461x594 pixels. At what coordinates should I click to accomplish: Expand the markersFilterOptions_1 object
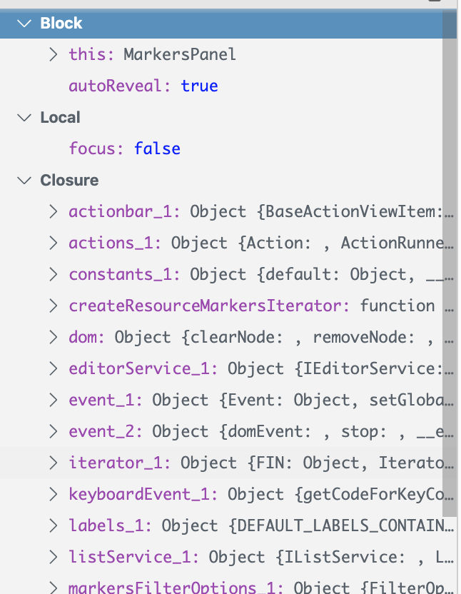click(52, 587)
